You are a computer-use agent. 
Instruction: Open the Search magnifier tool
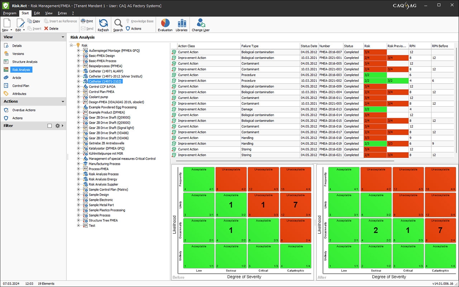tap(118, 25)
